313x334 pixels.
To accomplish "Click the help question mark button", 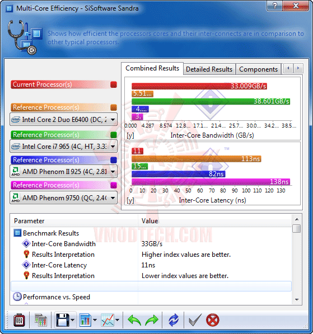I will [274, 6].
